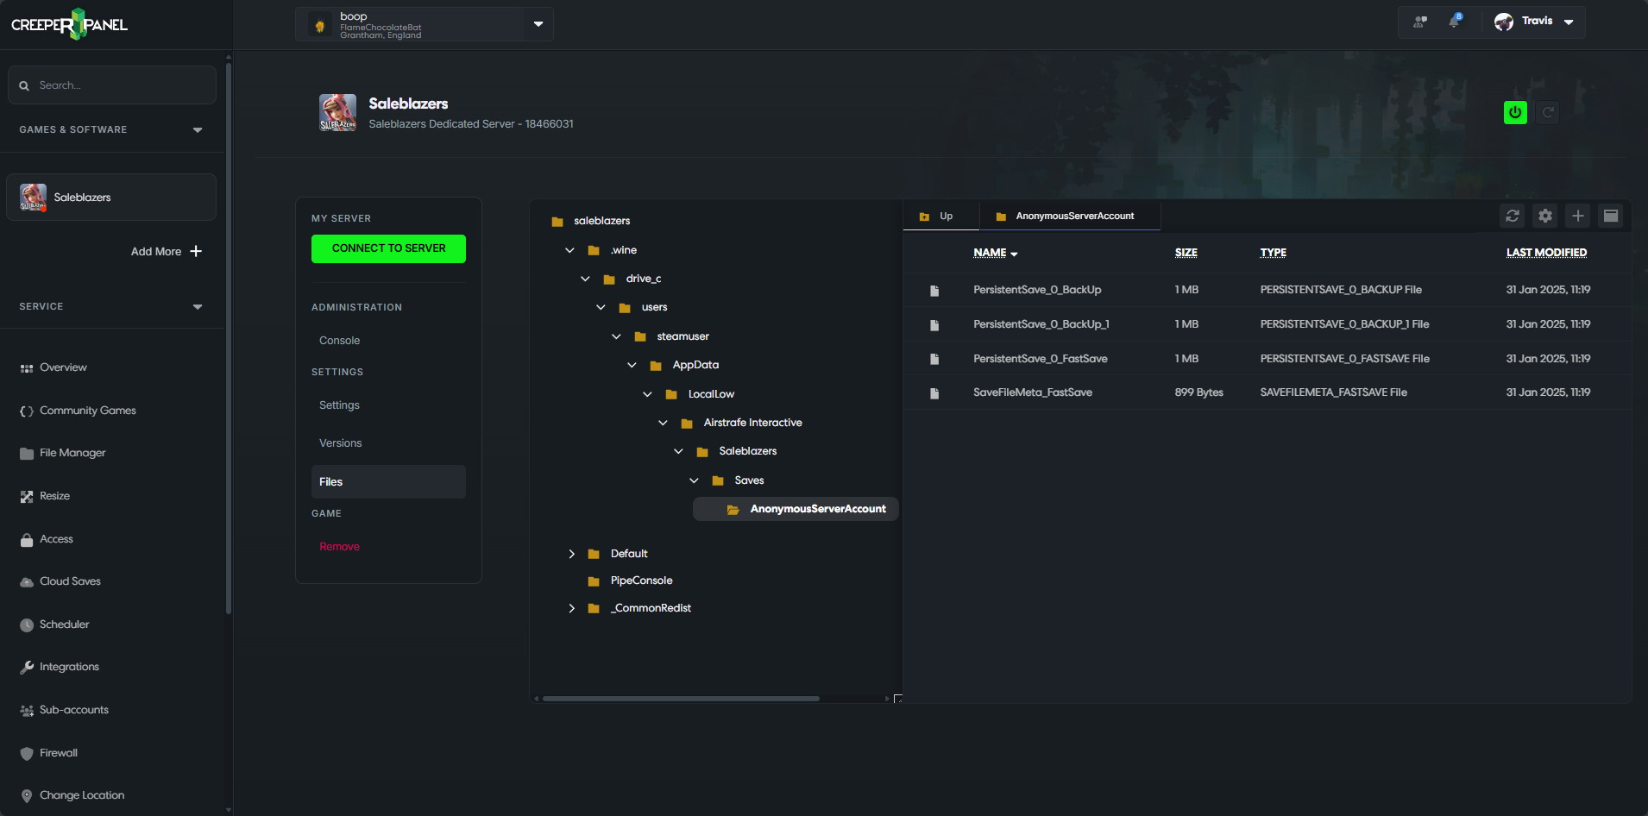The height and width of the screenshot is (816, 1648).
Task: Sort by Last Modified column header
Action: 1546,253
